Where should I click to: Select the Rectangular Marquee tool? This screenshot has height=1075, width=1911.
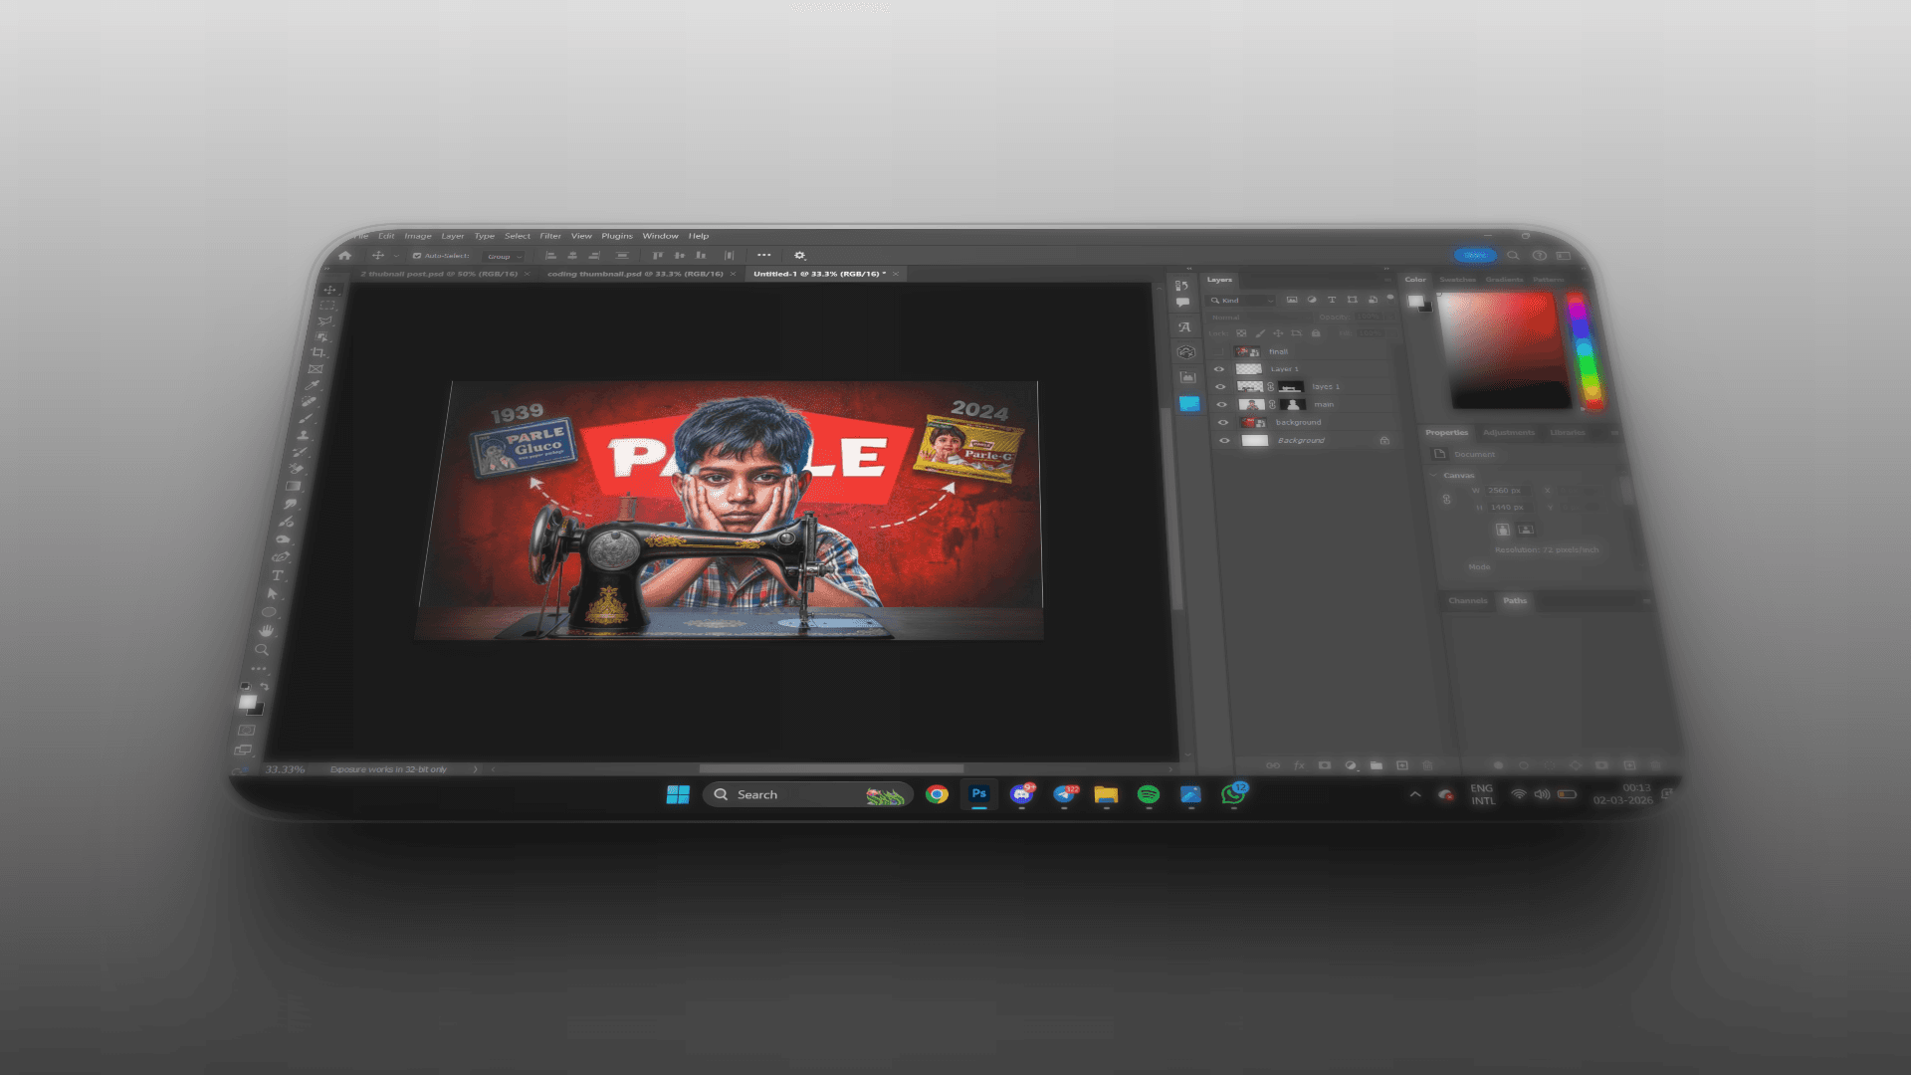[327, 306]
